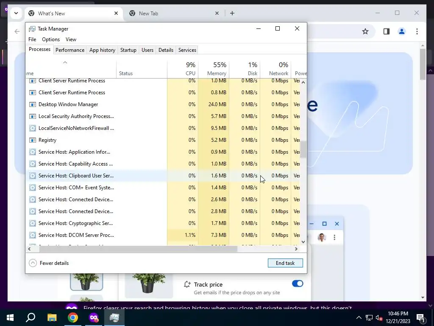This screenshot has width=434, height=326.
Task: Switch to the Services tab
Action: click(x=187, y=50)
